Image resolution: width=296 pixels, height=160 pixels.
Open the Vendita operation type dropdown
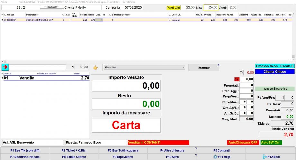[144, 67]
